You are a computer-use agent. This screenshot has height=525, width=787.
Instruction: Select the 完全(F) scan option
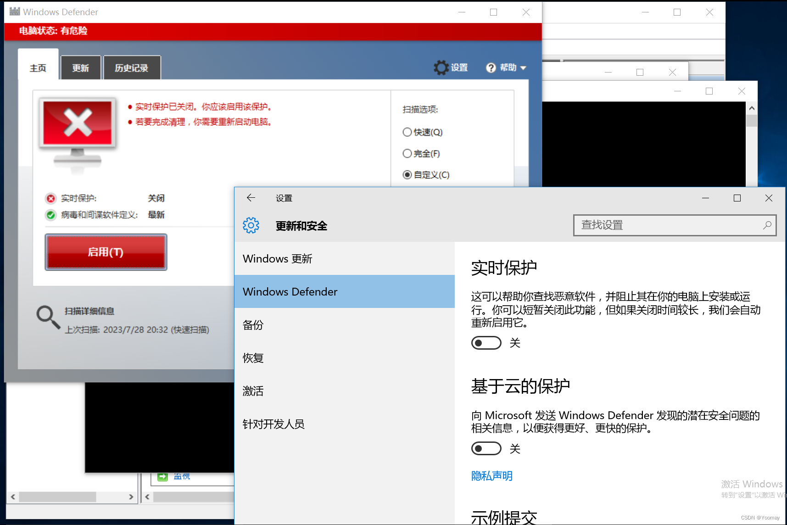(x=407, y=153)
